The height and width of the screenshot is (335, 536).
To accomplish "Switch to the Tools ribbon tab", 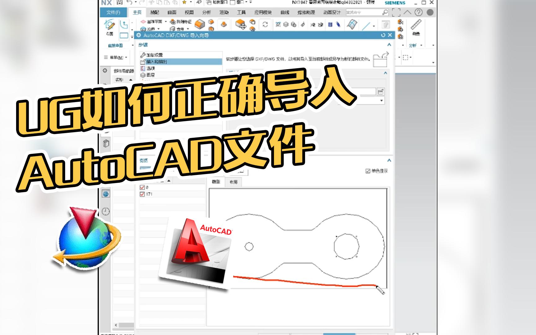I will click(241, 12).
